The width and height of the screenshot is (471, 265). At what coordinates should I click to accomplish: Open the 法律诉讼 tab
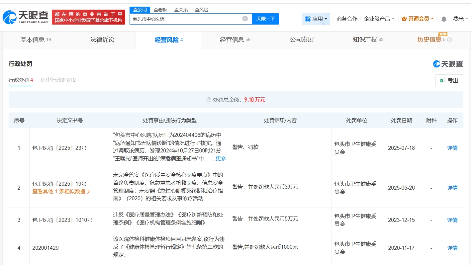tap(102, 40)
